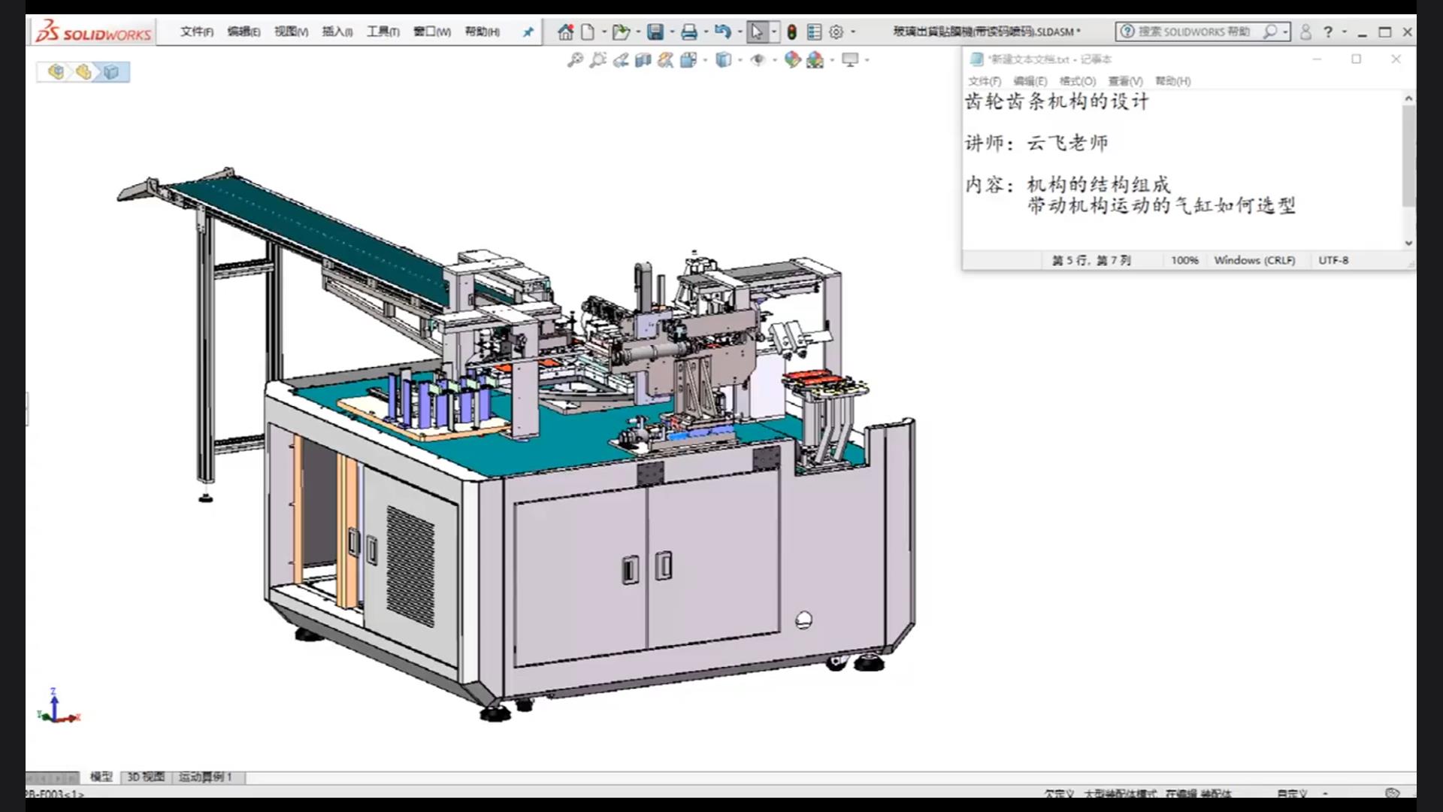
Task: Click Apply Scene icon
Action: pos(815,59)
